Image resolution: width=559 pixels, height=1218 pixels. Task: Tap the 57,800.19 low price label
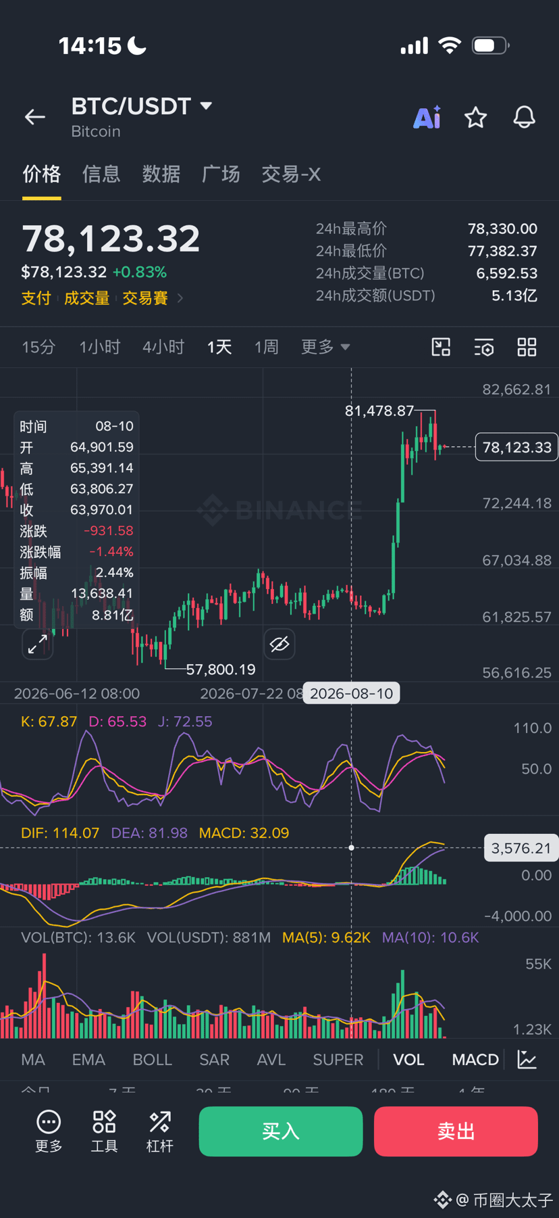(221, 670)
